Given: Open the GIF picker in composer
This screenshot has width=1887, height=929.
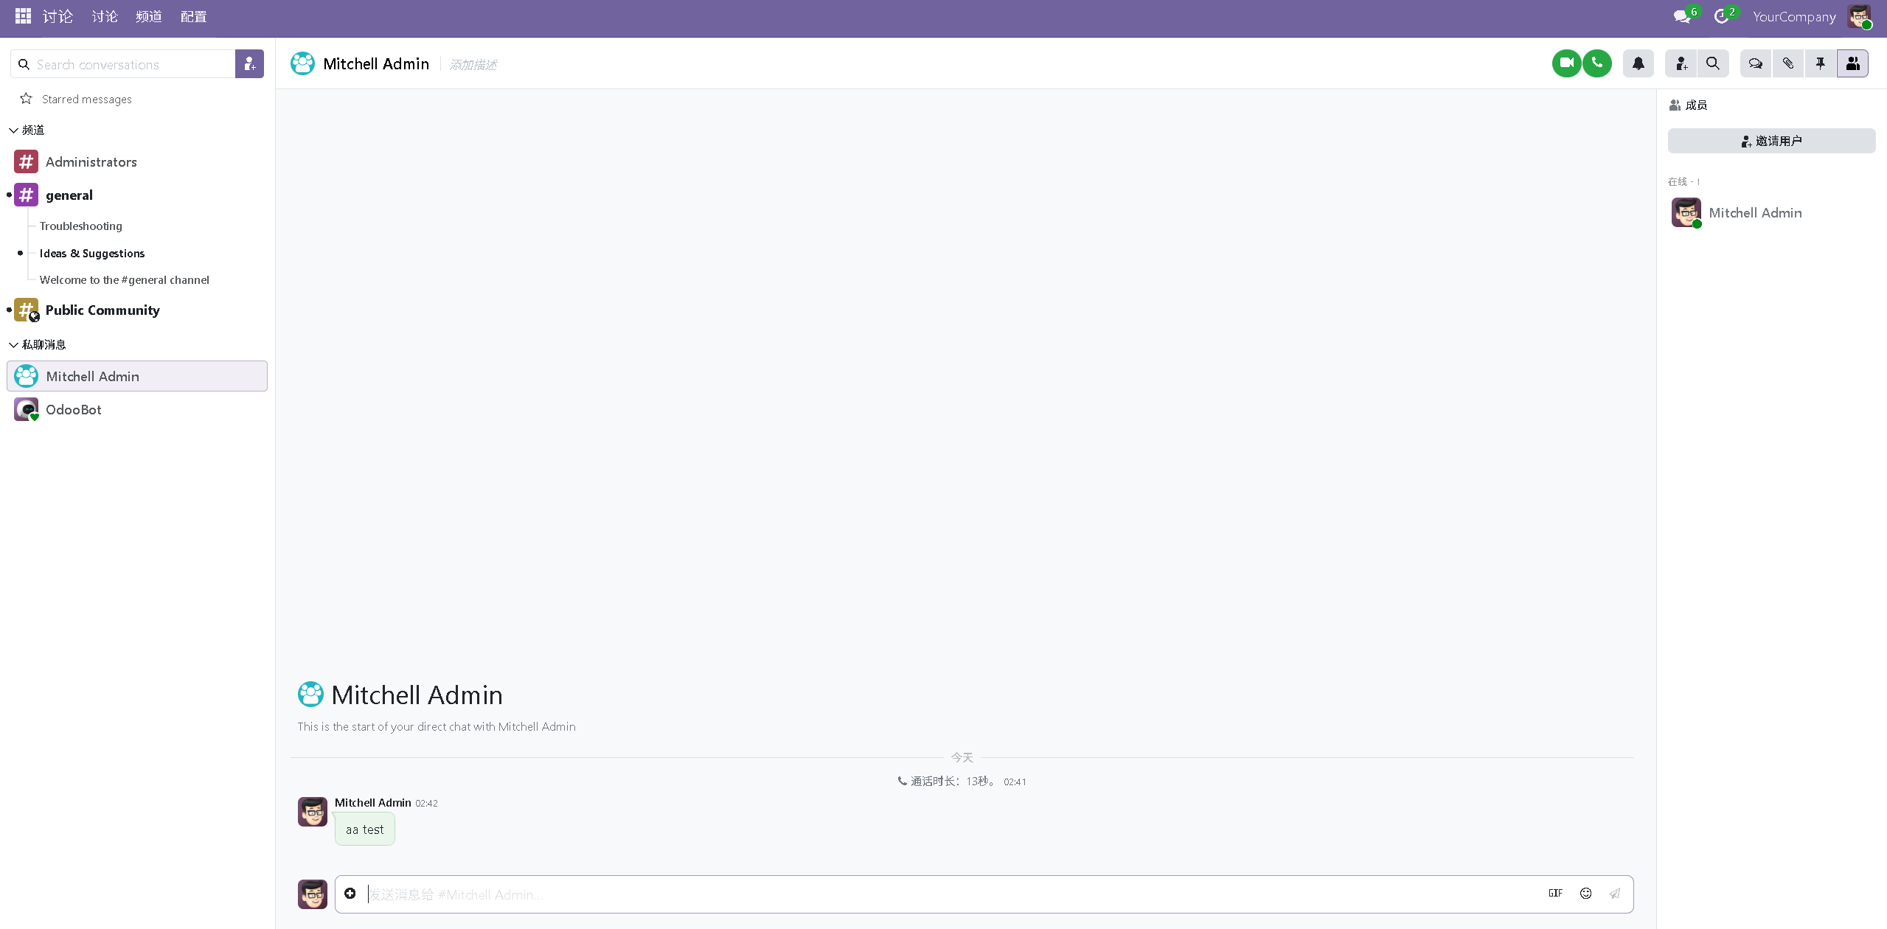Looking at the screenshot, I should (1555, 893).
